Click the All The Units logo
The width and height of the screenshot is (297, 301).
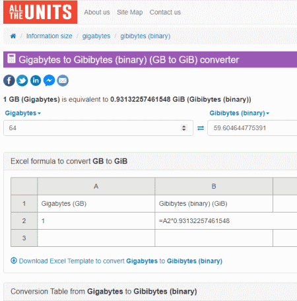click(x=40, y=12)
